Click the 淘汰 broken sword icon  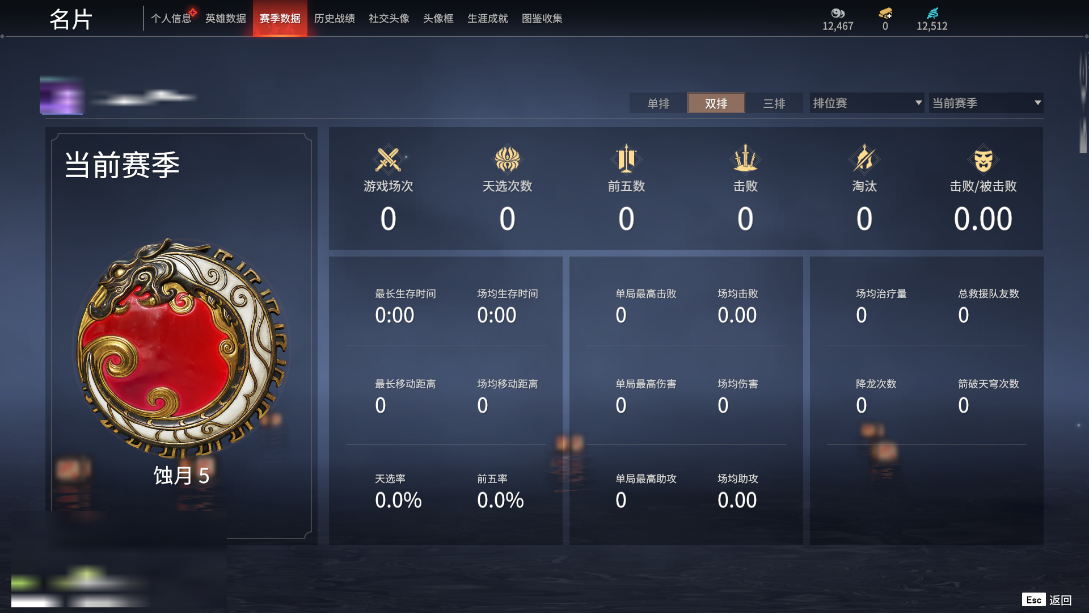[x=864, y=158]
